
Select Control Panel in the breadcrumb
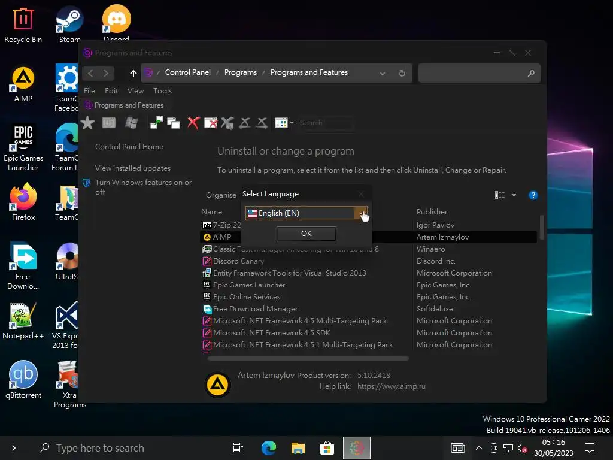[187, 72]
